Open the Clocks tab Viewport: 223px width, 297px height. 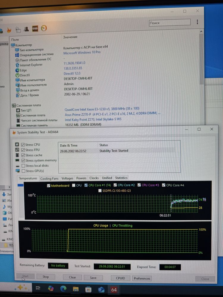point(94,178)
